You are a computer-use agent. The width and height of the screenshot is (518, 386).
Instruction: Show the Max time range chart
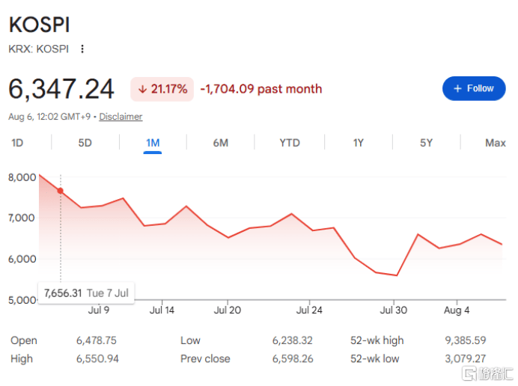point(496,143)
